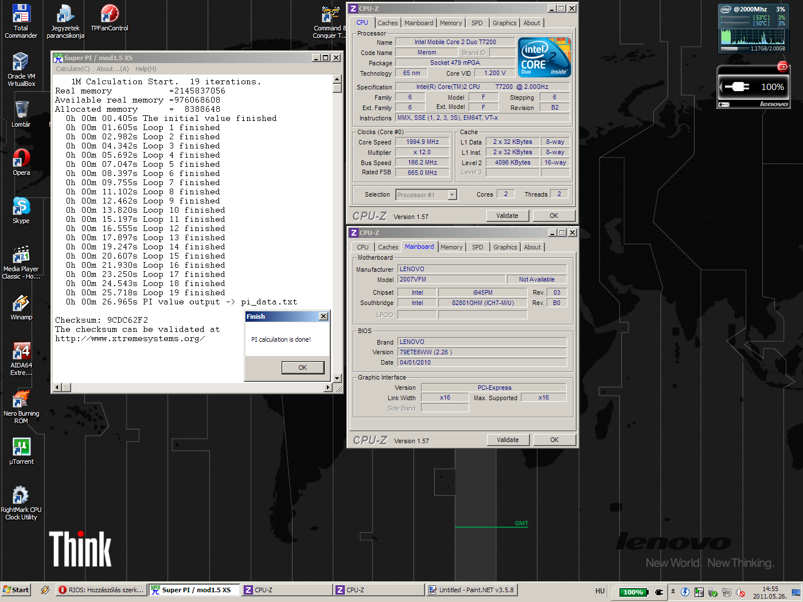This screenshot has height=602, width=803.
Task: Click the Start button
Action: click(x=15, y=590)
